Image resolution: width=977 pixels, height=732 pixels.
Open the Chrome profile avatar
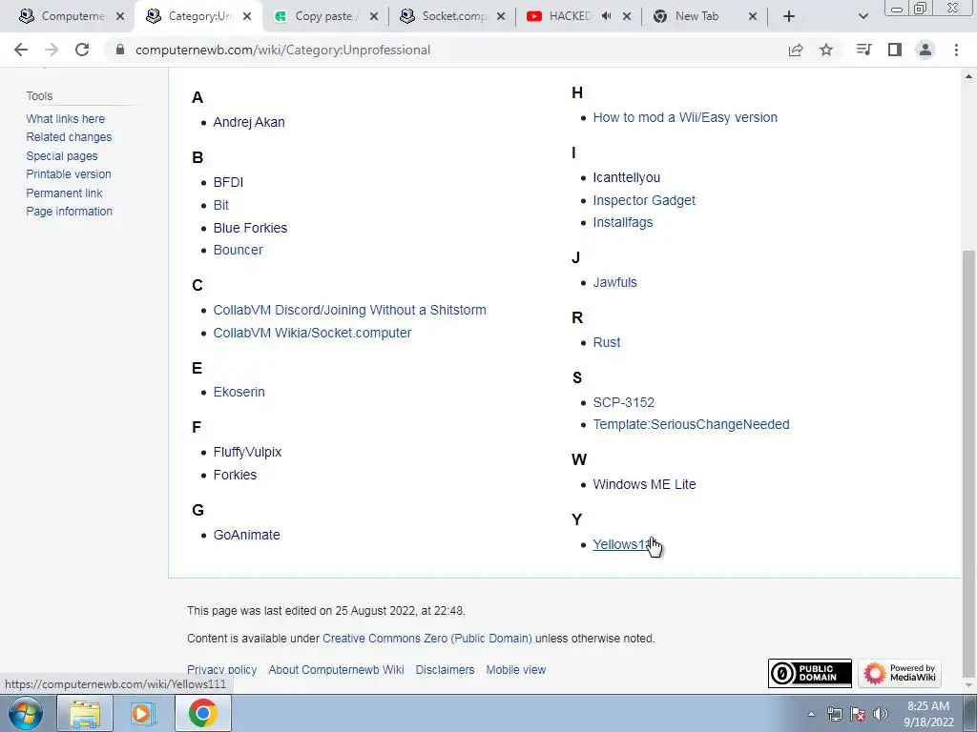[925, 50]
